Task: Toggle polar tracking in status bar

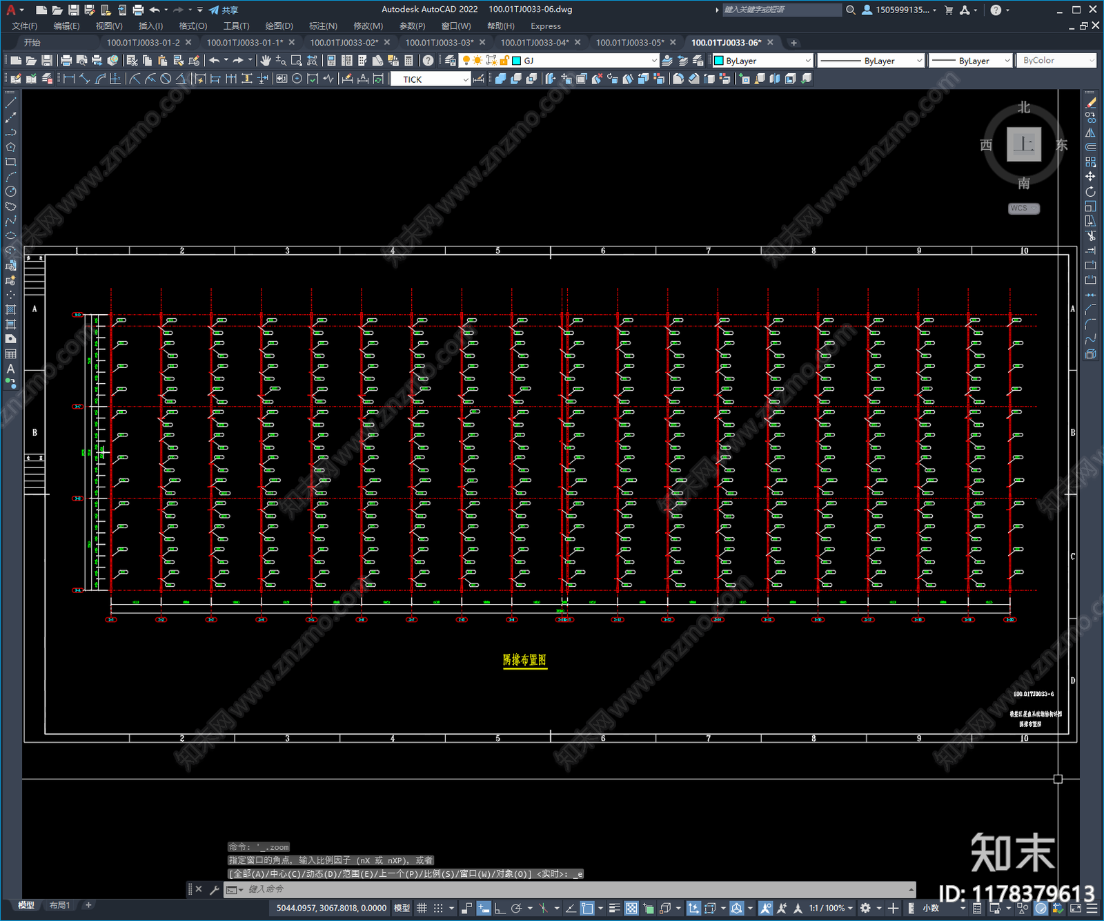Action: pos(516,908)
